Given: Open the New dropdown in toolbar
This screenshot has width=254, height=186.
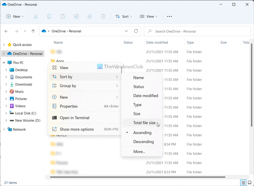Looking at the screenshot, I should click(15, 16).
